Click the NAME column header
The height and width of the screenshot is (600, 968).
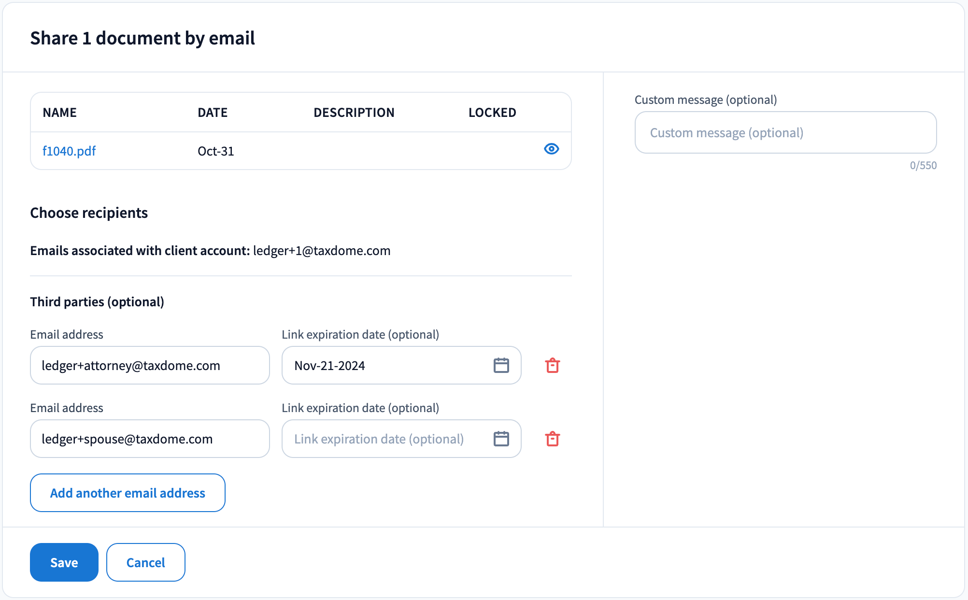tap(59, 113)
